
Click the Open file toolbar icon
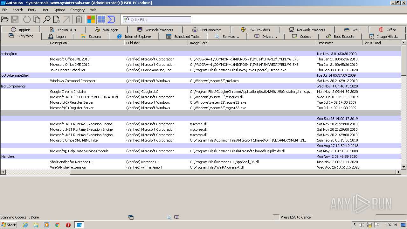[x=5, y=20]
